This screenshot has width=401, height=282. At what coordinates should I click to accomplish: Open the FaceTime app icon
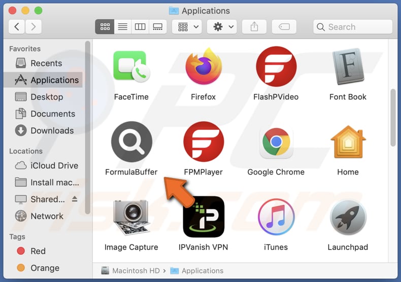(131, 66)
